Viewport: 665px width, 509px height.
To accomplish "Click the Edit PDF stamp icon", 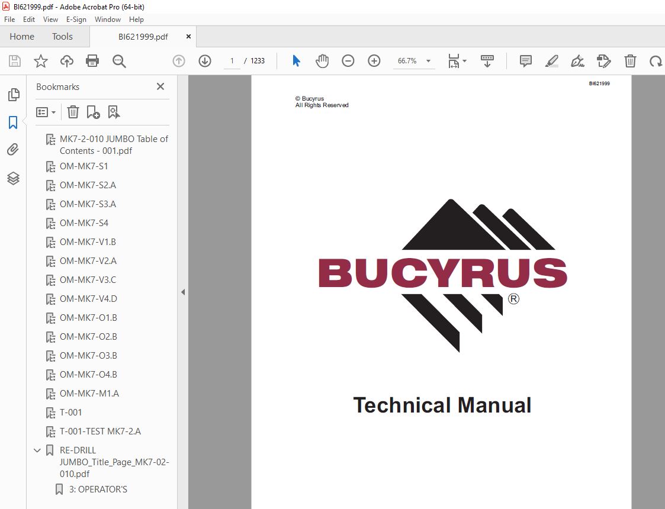I will [x=603, y=61].
